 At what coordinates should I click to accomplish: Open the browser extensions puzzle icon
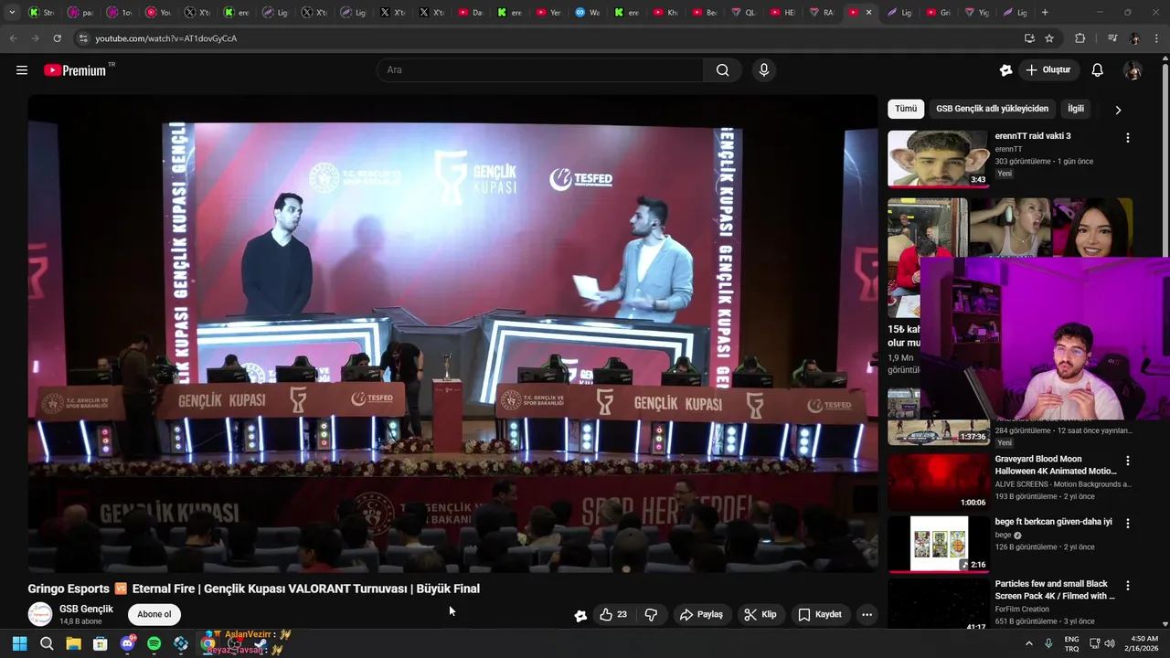(1080, 38)
